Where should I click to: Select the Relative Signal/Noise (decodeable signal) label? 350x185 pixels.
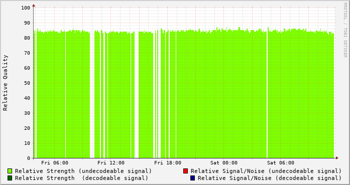(x=270, y=178)
